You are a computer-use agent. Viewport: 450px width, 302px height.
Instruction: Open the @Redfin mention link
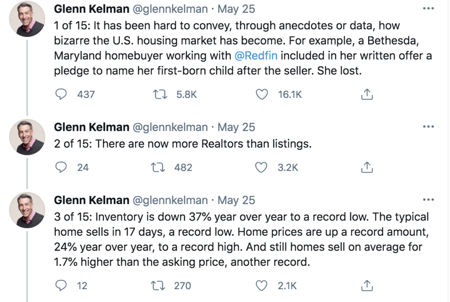(256, 56)
